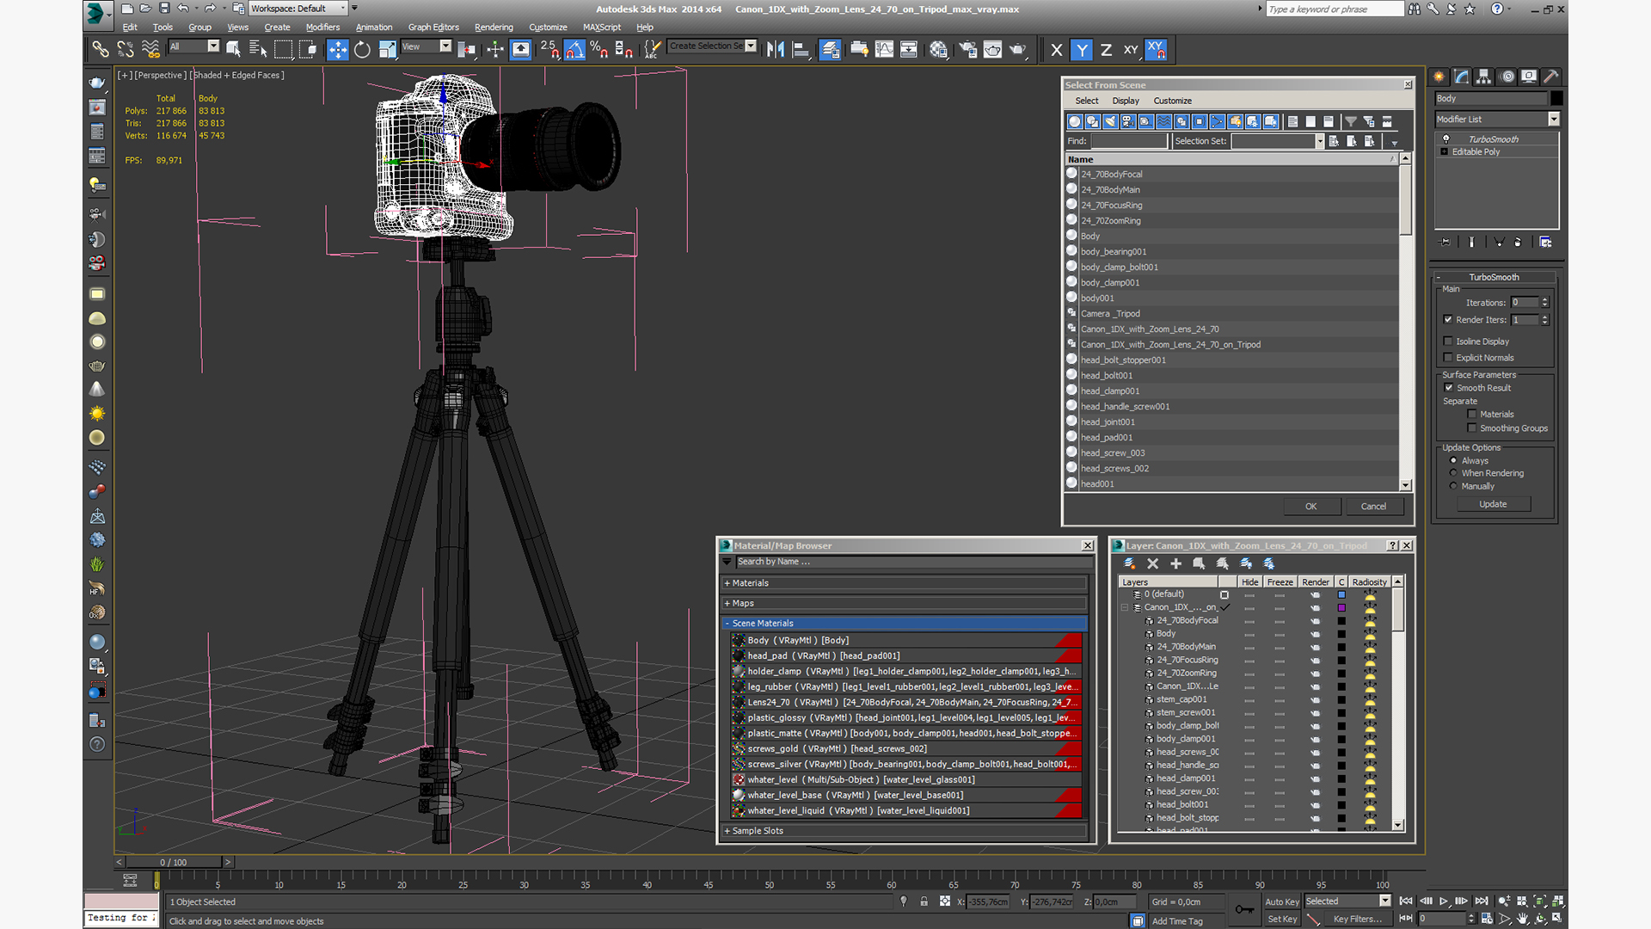1651x929 pixels.
Task: Toggle the Auto Key button
Action: pyautogui.click(x=1281, y=901)
